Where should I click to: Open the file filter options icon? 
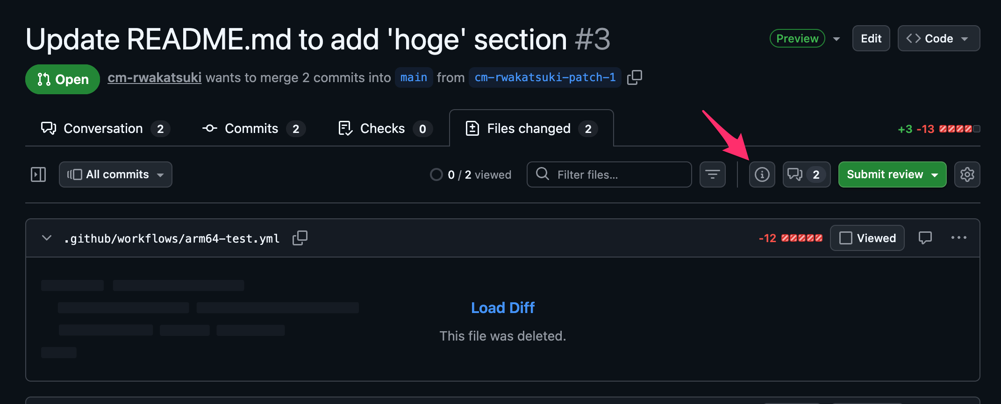coord(712,174)
